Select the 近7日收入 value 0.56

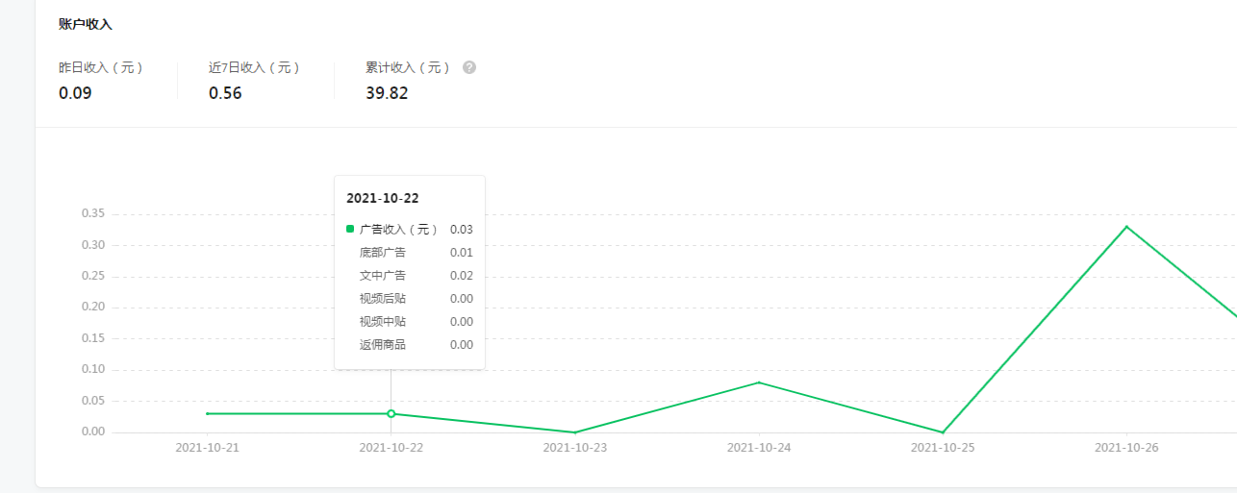[x=225, y=93]
